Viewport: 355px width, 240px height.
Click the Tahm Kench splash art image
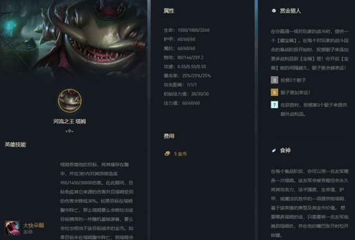pos(74,39)
